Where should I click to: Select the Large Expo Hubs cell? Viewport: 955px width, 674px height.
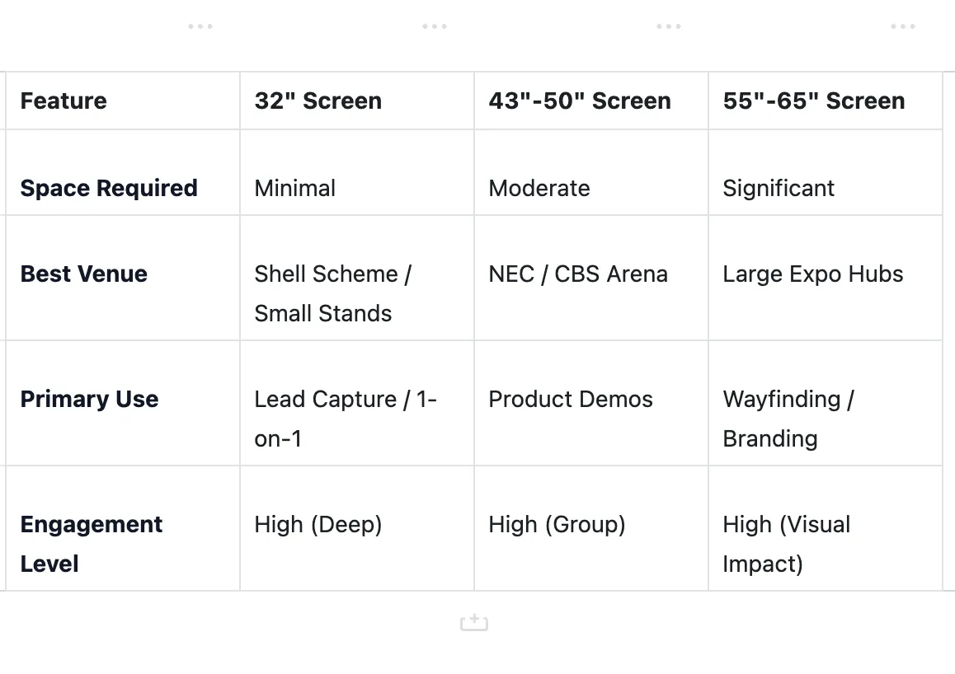(813, 274)
